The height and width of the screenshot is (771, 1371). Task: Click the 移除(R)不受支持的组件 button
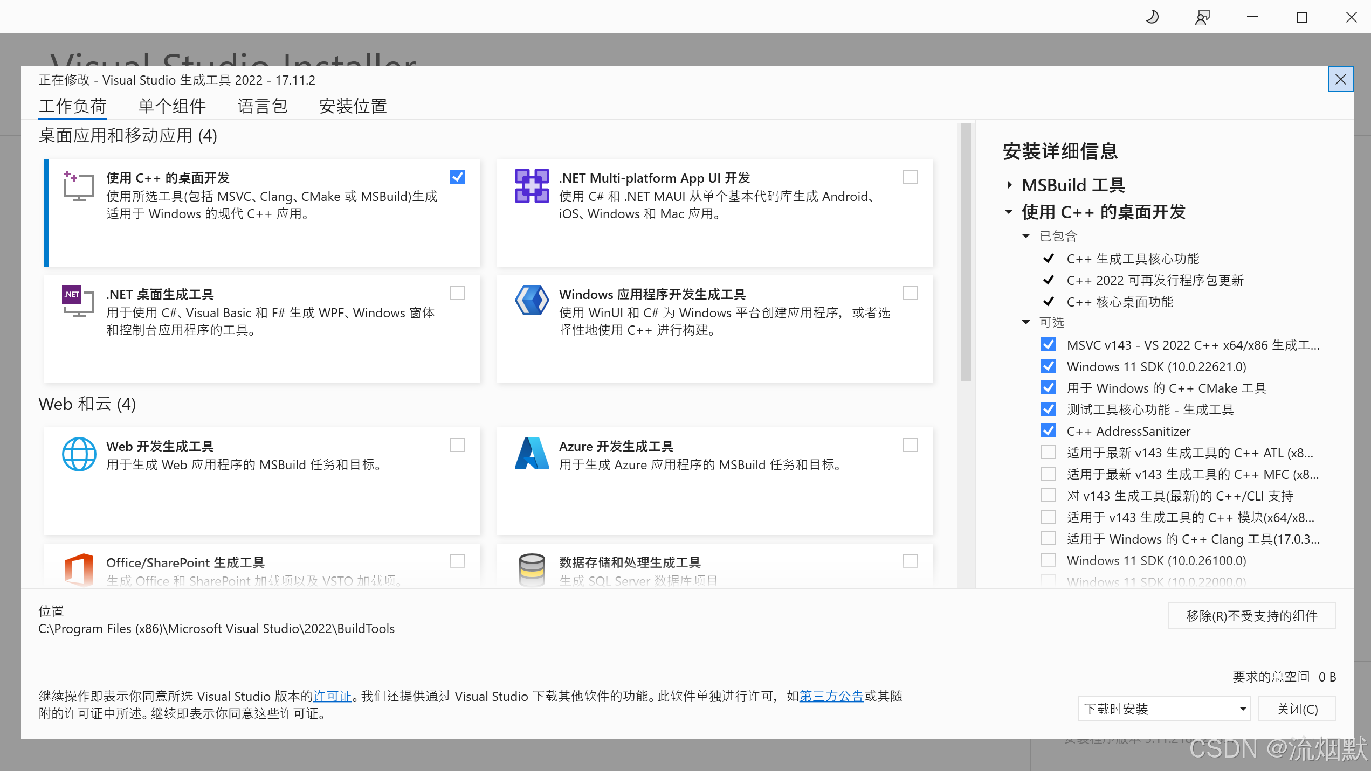coord(1251,615)
